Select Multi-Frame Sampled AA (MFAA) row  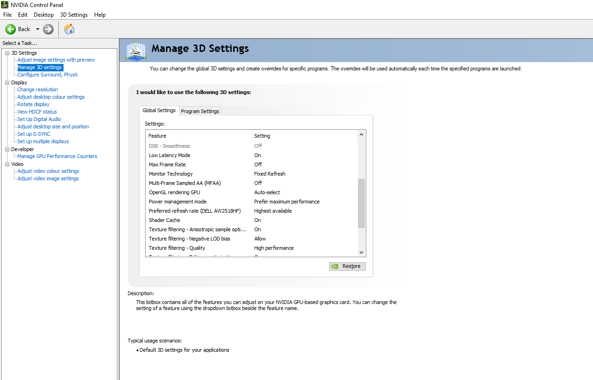252,183
